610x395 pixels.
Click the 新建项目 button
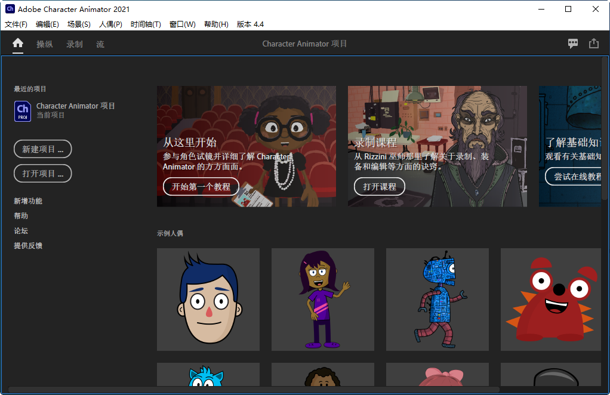click(42, 149)
